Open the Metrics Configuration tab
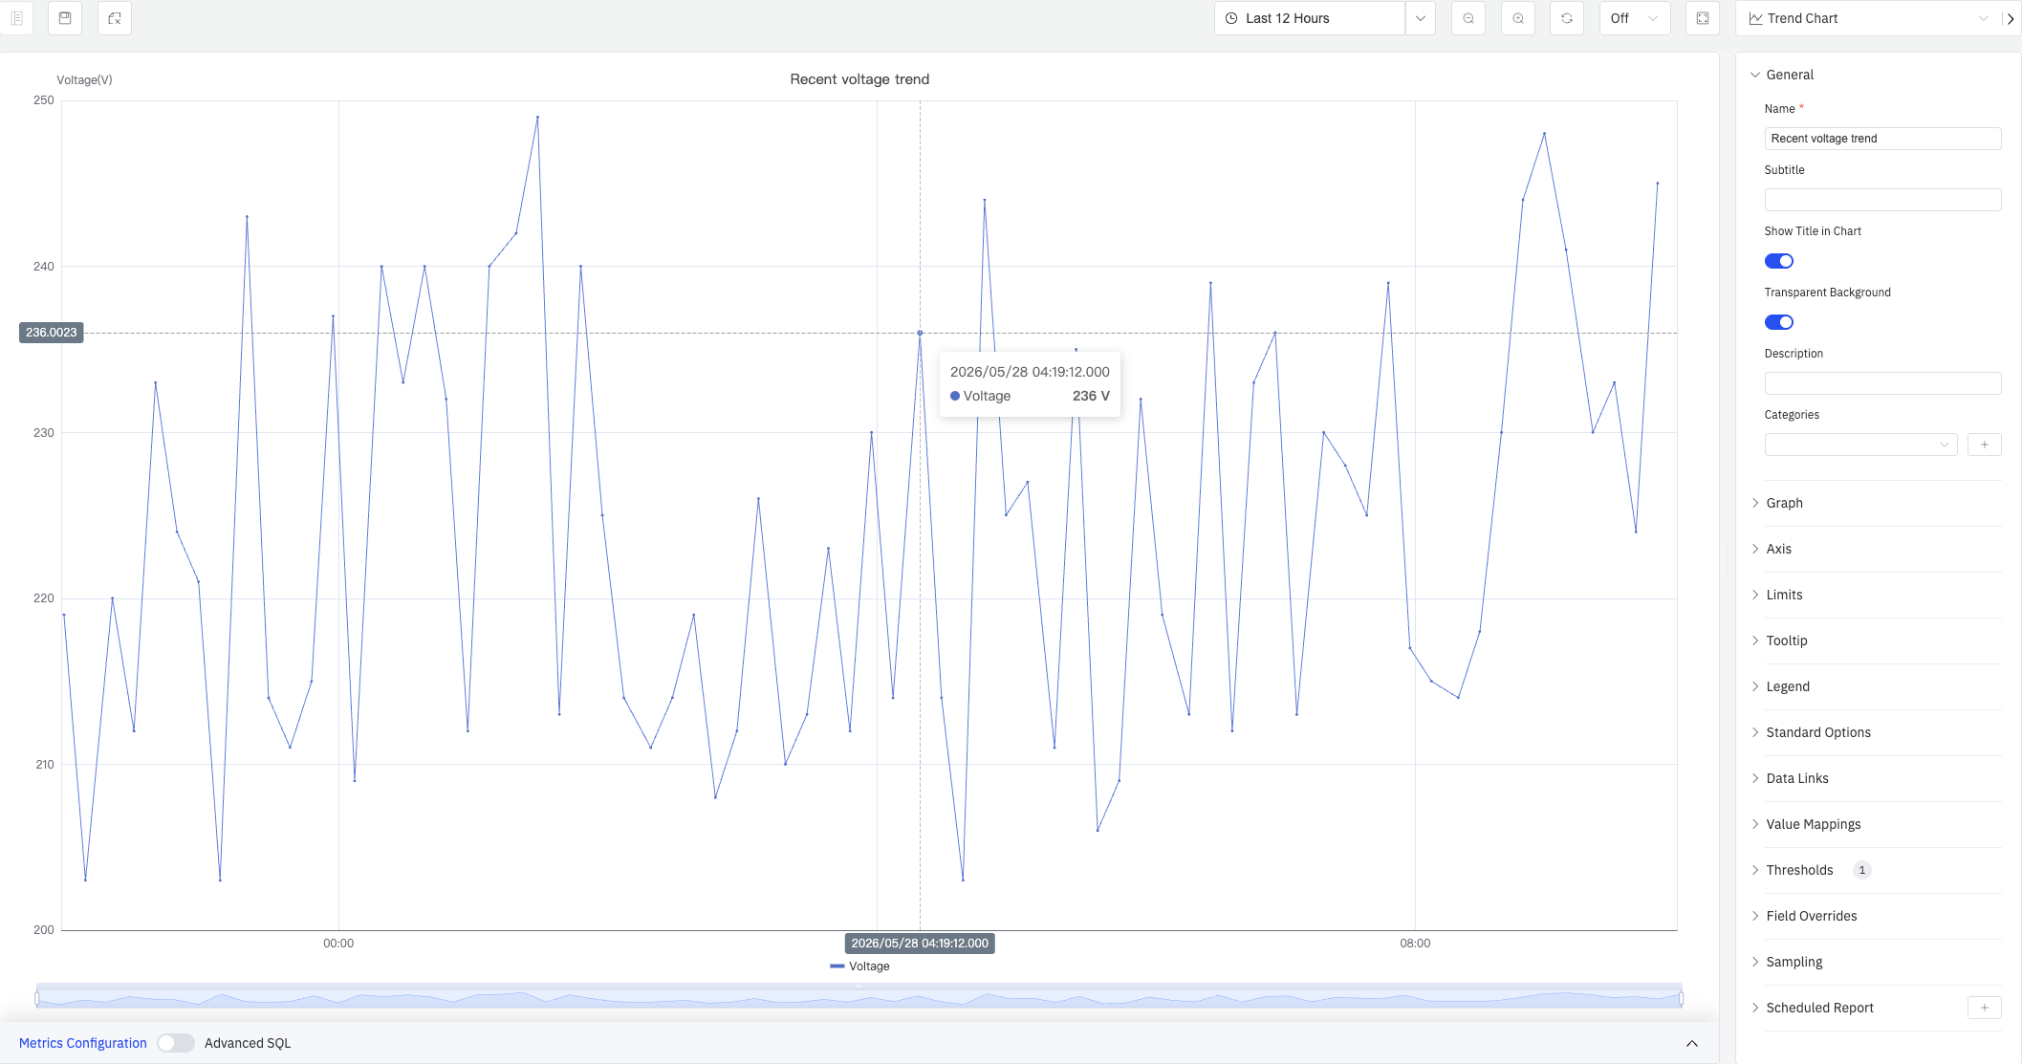 [x=83, y=1043]
